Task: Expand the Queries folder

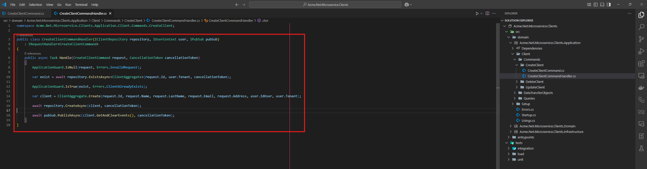Action: click(x=515, y=98)
